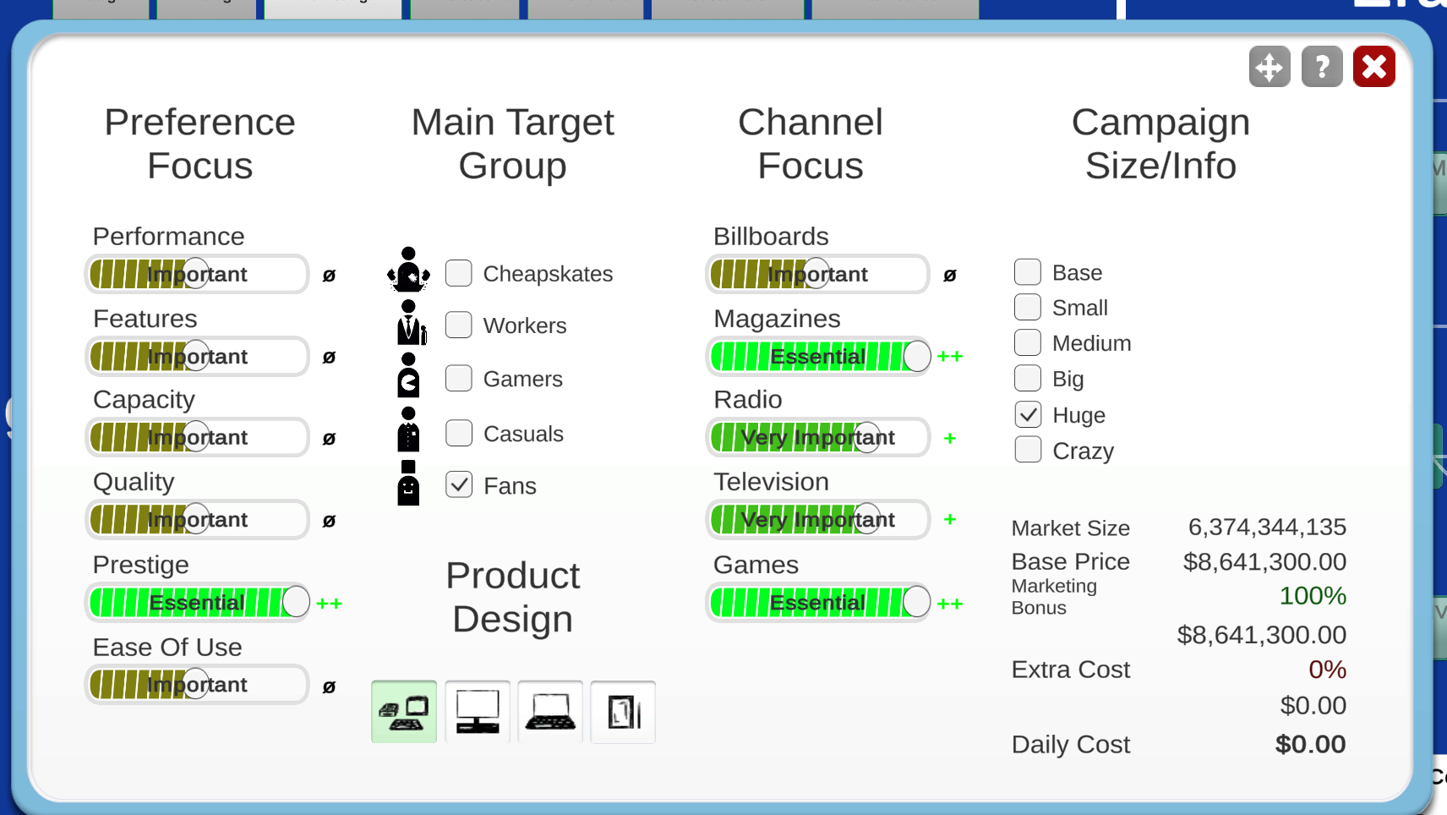This screenshot has height=815, width=1447.
Task: Click the Quality preference slider handle
Action: click(x=196, y=519)
